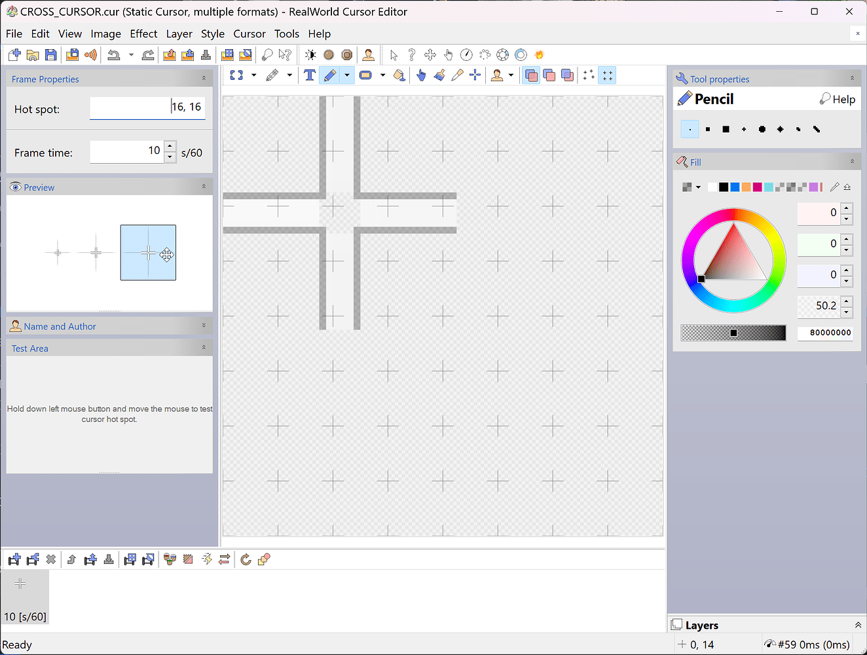Increase the Frame time spinner value
867x655 pixels.
coord(170,146)
